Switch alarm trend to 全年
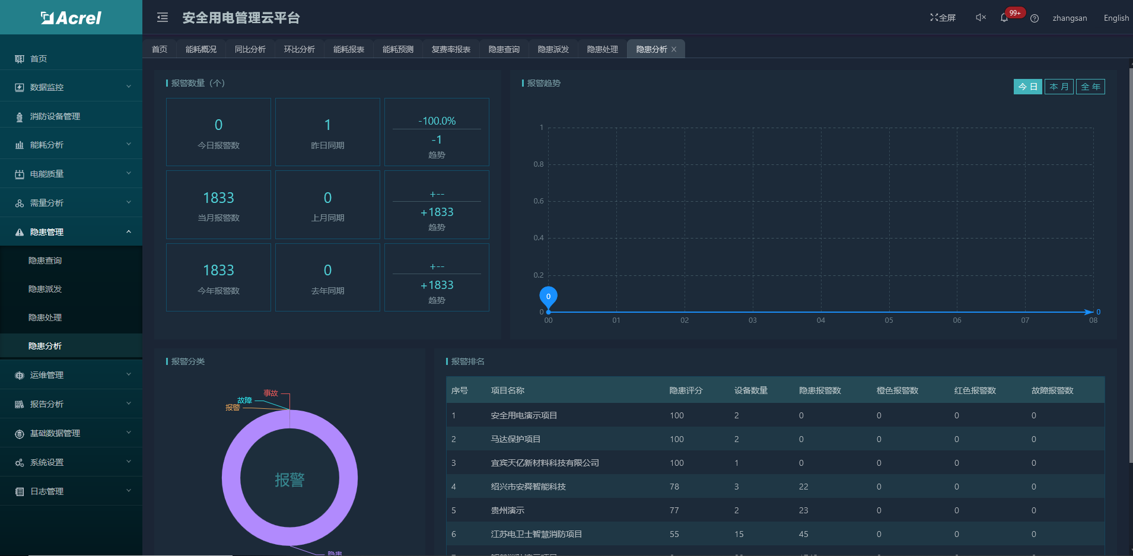Viewport: 1133px width, 556px height. click(x=1090, y=87)
